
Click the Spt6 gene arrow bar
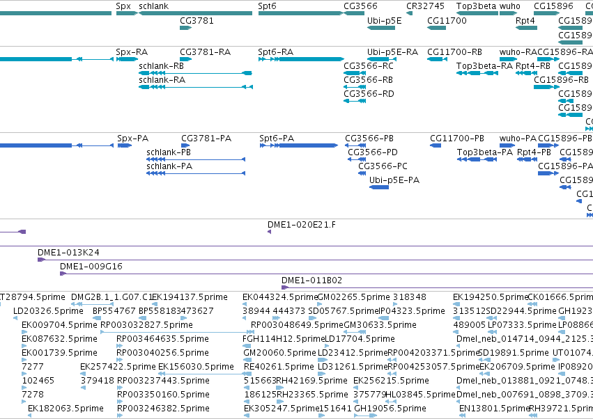[300, 13]
